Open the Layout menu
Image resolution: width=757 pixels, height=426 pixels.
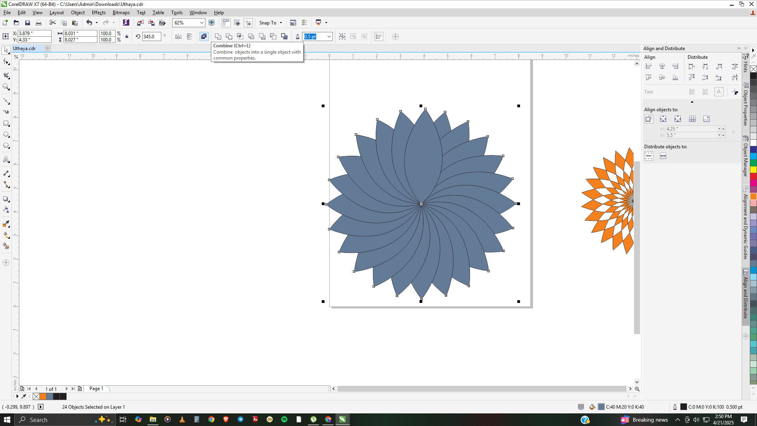click(56, 13)
